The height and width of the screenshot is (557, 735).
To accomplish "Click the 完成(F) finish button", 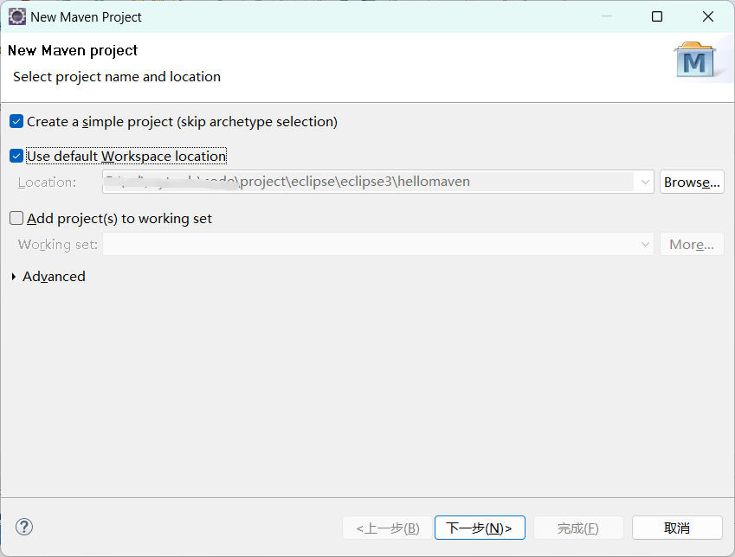I will [x=578, y=528].
